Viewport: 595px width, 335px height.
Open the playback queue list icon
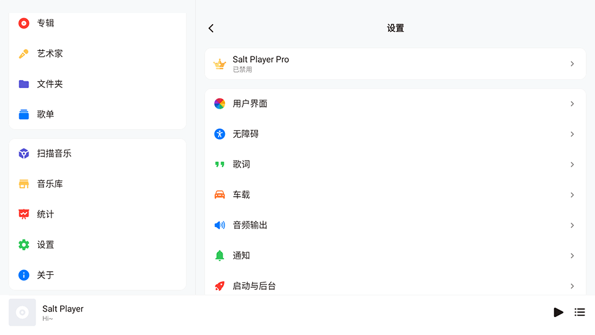[x=580, y=312]
